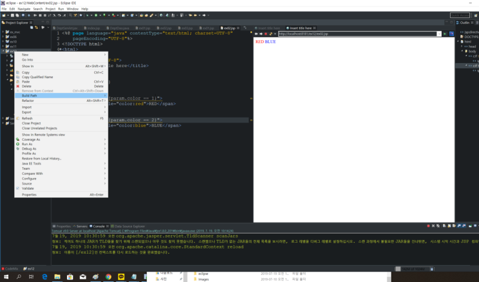
Task: Click the Back arrow in internal browser
Action: (256, 34)
